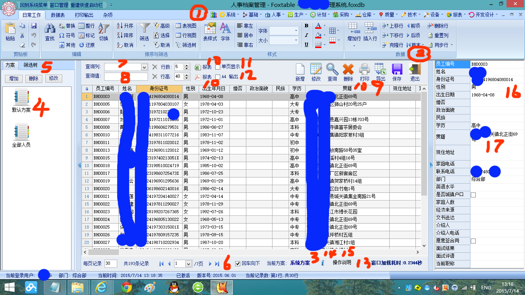Viewport: 525px width, 295px height.
Task: Open the page number dropdown in pager
Action: pyautogui.click(x=188, y=264)
